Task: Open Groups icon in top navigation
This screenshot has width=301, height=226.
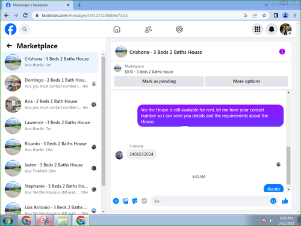Action: click(179, 30)
